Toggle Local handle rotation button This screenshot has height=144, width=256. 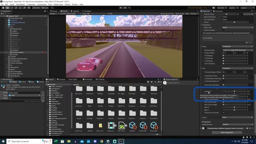[45, 8]
